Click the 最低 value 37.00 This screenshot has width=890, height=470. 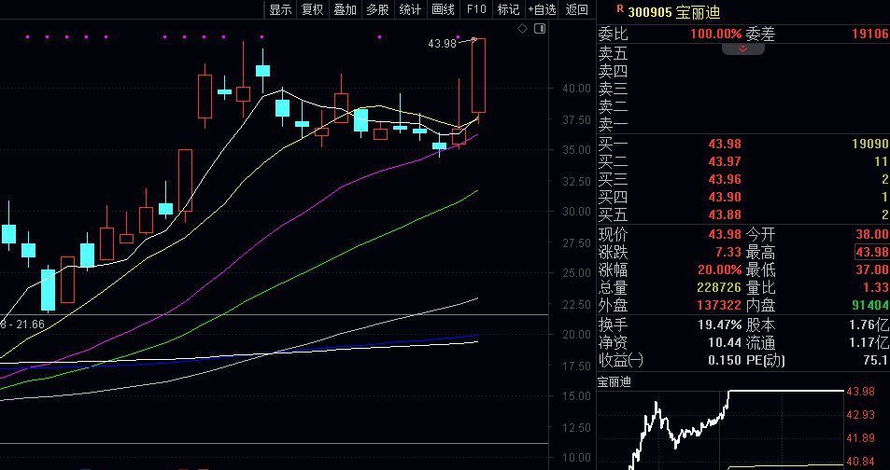click(872, 270)
